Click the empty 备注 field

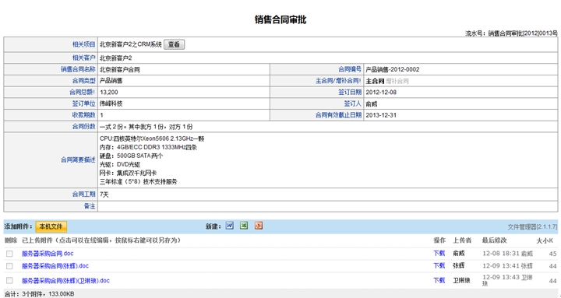[x=327, y=206]
